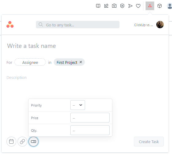Click the Qty. input field
The image size is (172, 156).
click(90, 130)
